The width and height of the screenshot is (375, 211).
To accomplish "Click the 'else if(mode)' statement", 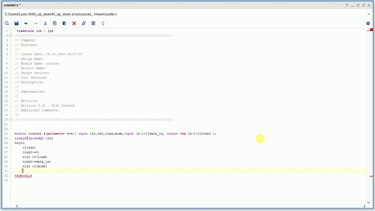I will [35, 166].
